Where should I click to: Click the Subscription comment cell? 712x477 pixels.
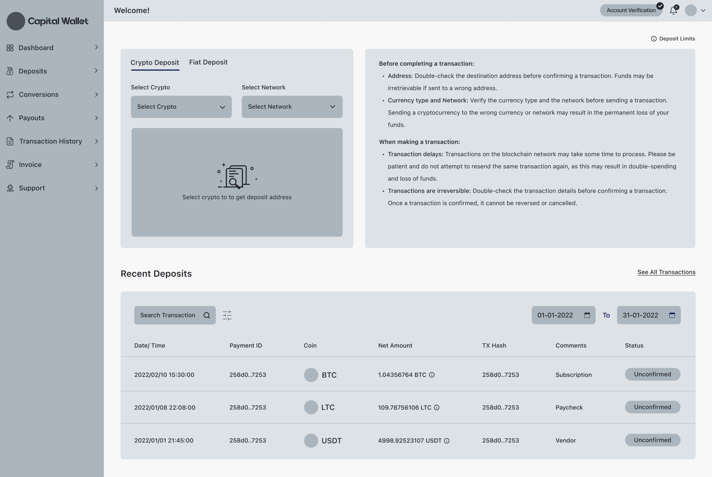pyautogui.click(x=573, y=375)
